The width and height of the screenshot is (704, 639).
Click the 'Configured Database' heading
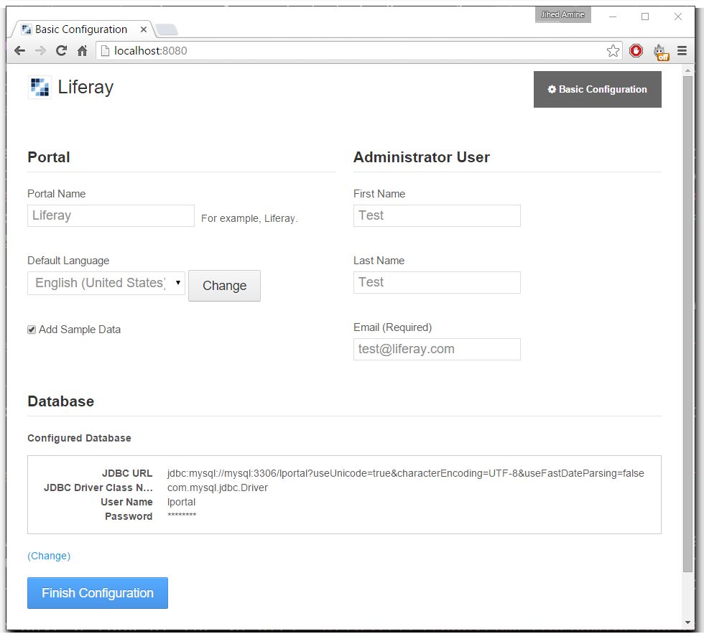click(x=80, y=439)
